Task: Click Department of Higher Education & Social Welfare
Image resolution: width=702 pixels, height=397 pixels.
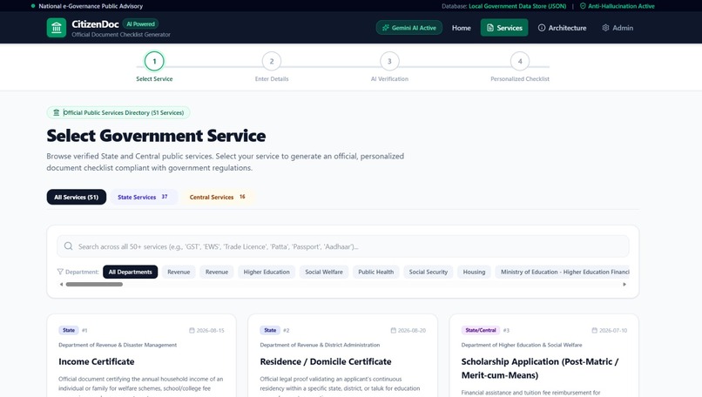Action: point(522,345)
